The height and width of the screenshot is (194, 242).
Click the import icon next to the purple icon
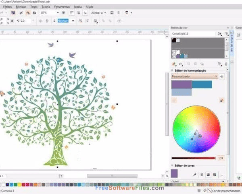pos(21,13)
